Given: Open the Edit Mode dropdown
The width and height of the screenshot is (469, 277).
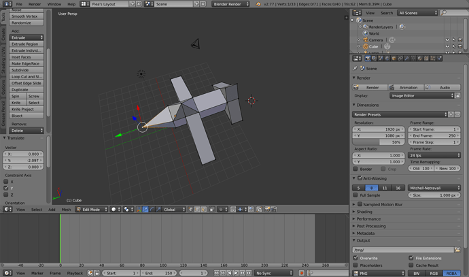Looking at the screenshot, I should point(91,210).
